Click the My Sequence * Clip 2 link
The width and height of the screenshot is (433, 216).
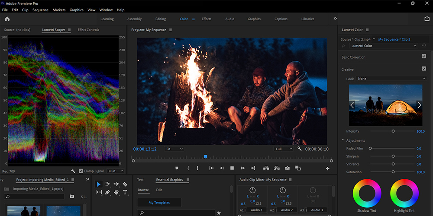pyautogui.click(x=394, y=39)
